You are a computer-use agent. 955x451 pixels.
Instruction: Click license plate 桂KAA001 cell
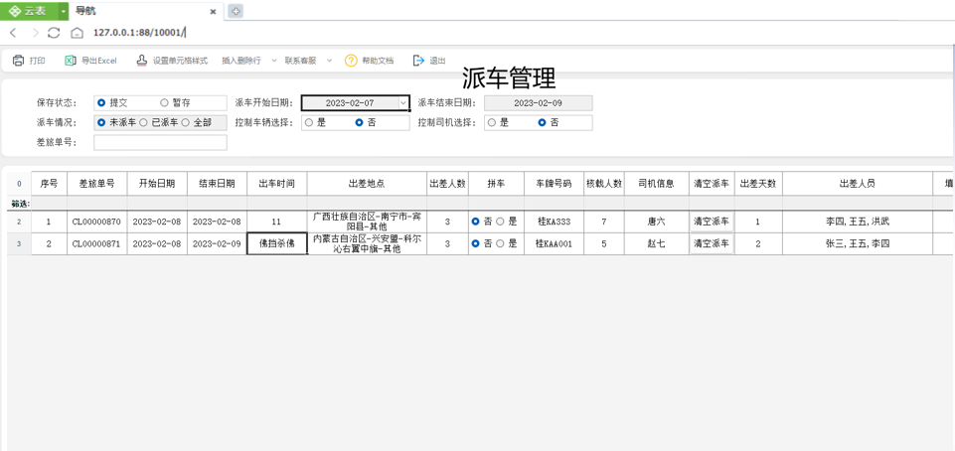[x=554, y=243]
